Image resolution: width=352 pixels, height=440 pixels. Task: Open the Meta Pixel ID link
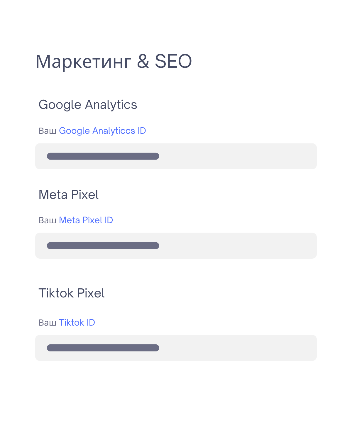coord(86,220)
